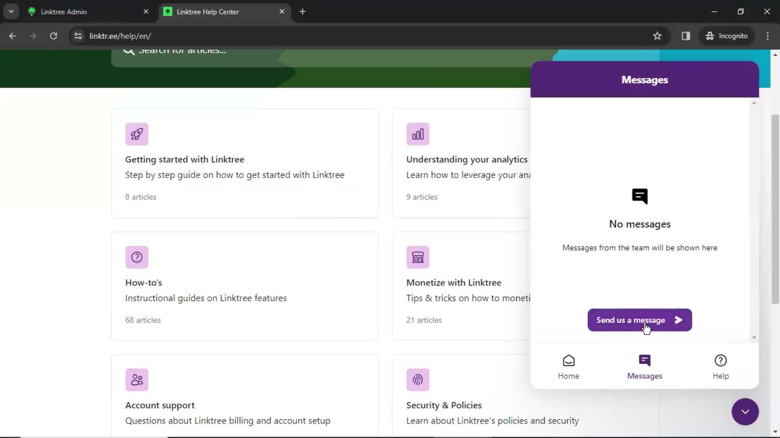The width and height of the screenshot is (780, 438).
Task: Click the fingerprint Security & Policies icon
Action: tap(418, 380)
